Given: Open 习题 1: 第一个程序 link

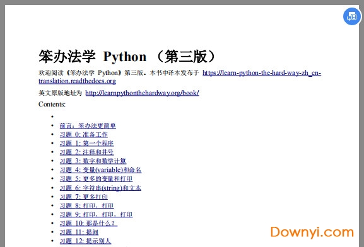Looking at the screenshot, I should [x=86, y=143].
